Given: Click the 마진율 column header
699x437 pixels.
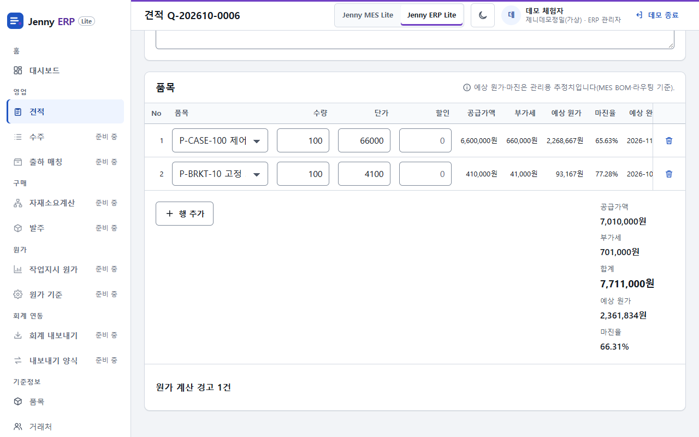Looking at the screenshot, I should click(x=605, y=113).
